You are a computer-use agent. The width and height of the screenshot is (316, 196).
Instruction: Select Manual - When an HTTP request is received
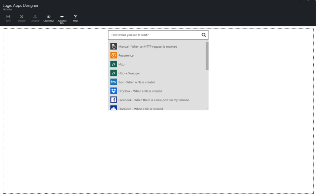click(148, 47)
